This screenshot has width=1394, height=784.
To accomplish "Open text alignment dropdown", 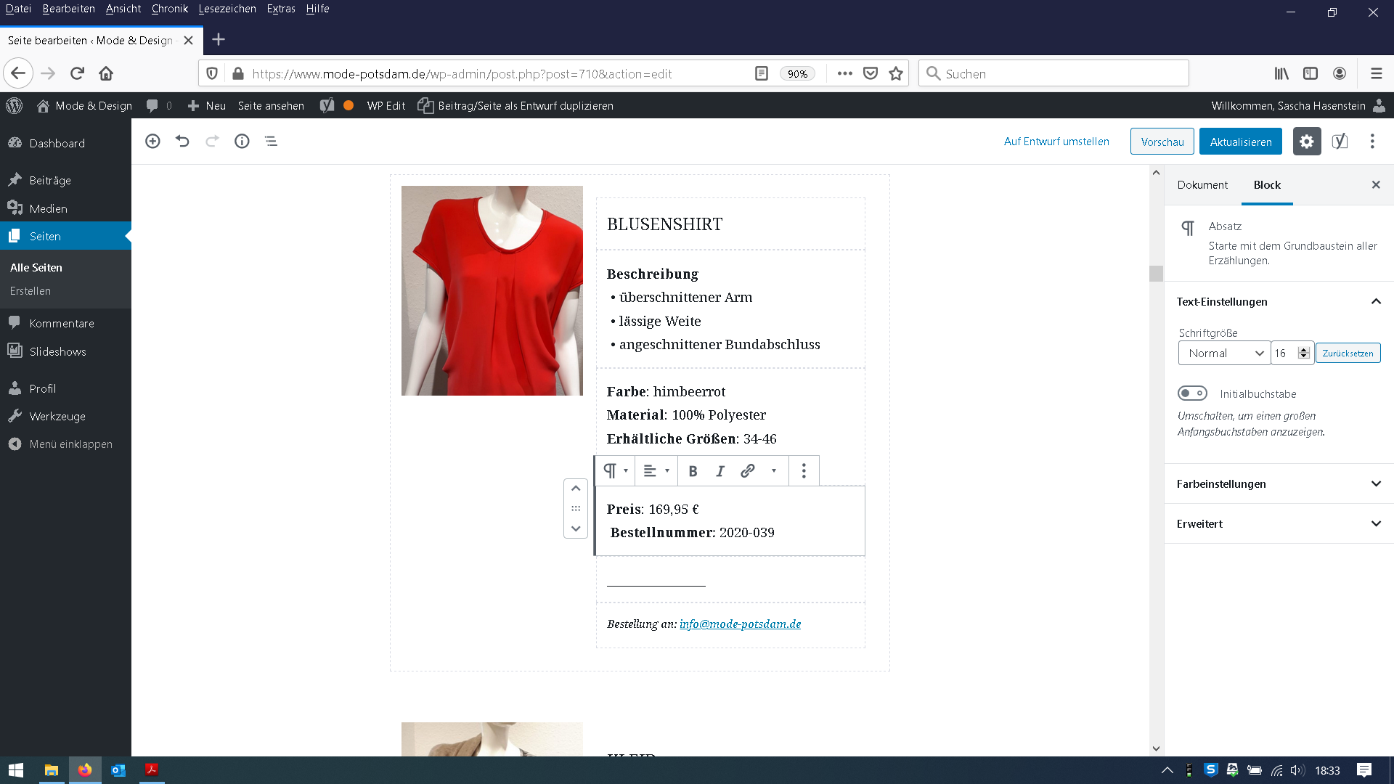I will coord(656,471).
